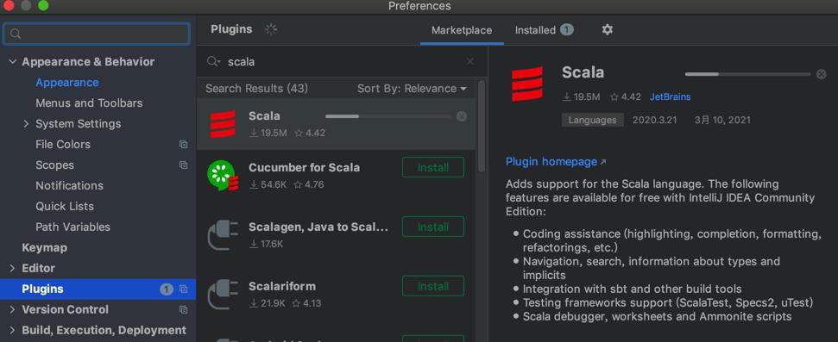
Task: Click the version 2020.3.21 text
Action: (x=655, y=120)
